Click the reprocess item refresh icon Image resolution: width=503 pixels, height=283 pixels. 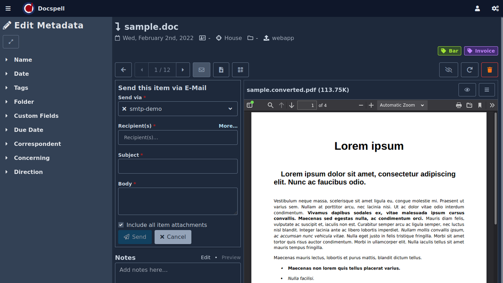469,70
